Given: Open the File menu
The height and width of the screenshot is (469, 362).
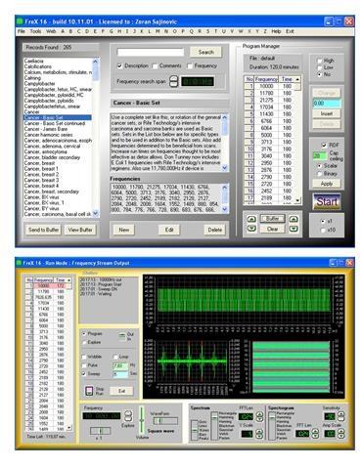Looking at the screenshot, I should 22,31.
